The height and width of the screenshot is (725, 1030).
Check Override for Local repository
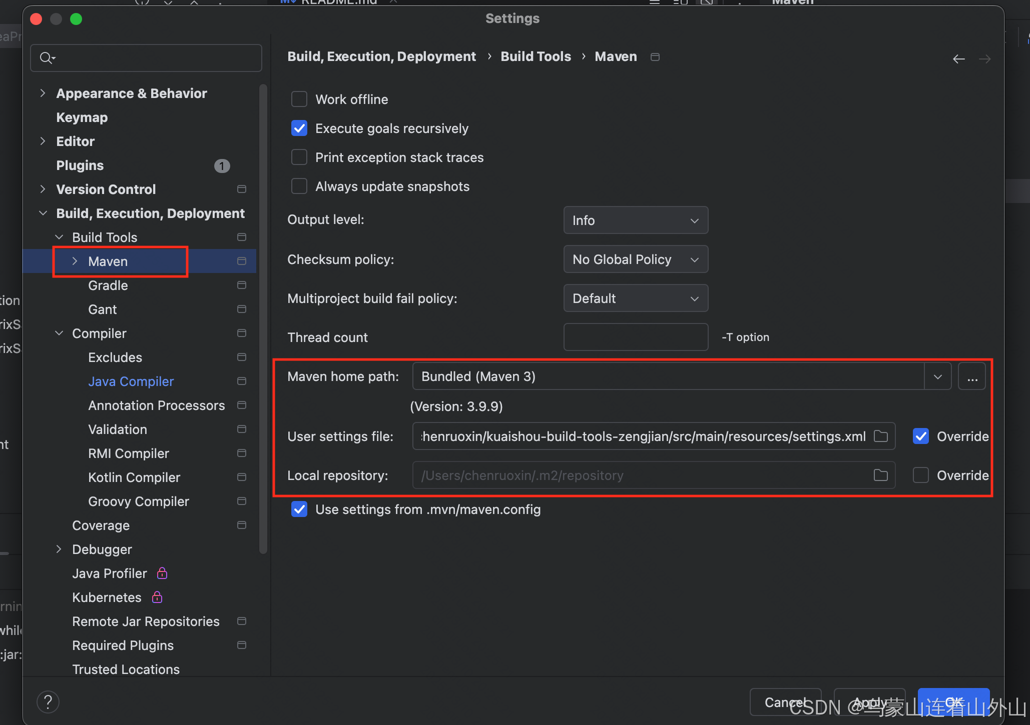921,475
